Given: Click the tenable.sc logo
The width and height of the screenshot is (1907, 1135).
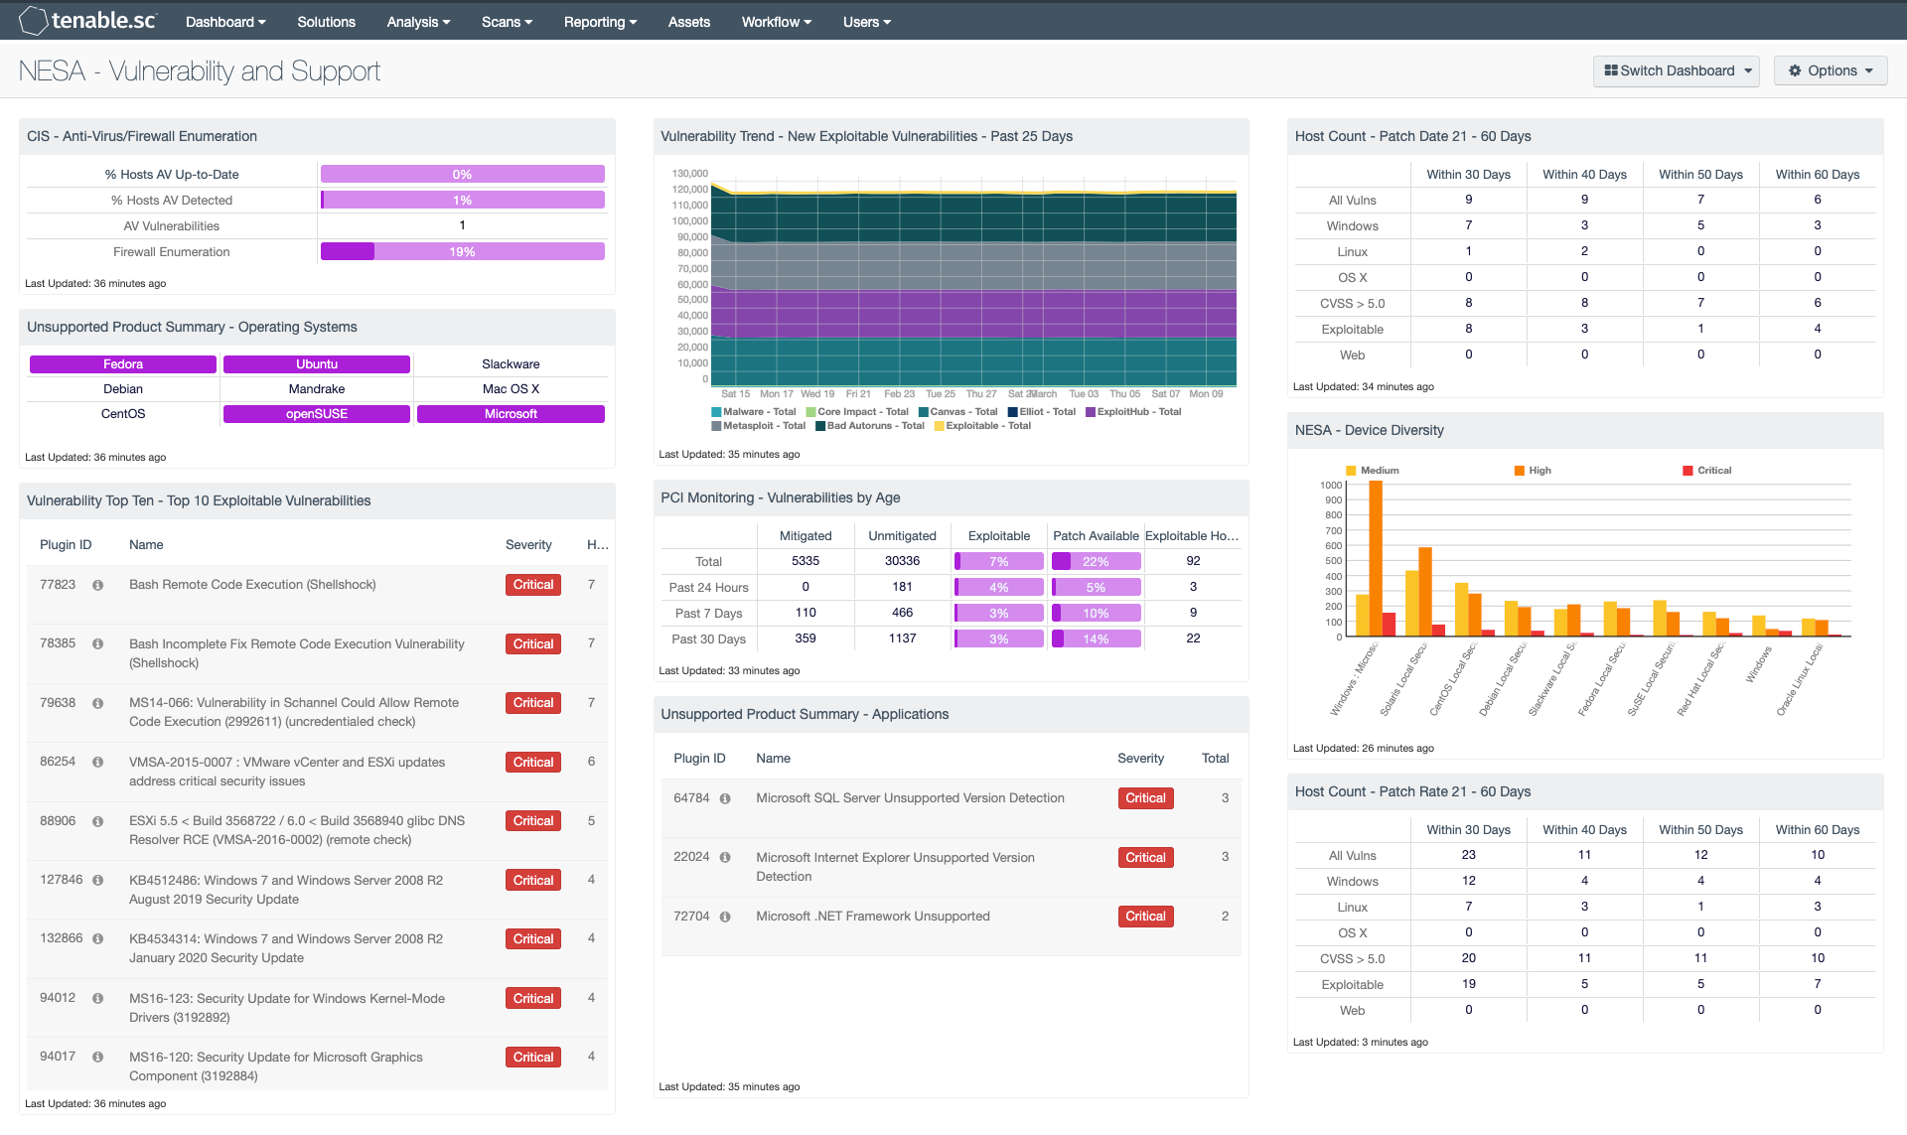Looking at the screenshot, I should (x=87, y=21).
